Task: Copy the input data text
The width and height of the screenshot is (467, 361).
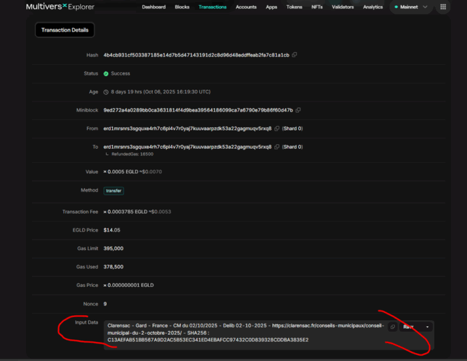Action: click(392, 327)
